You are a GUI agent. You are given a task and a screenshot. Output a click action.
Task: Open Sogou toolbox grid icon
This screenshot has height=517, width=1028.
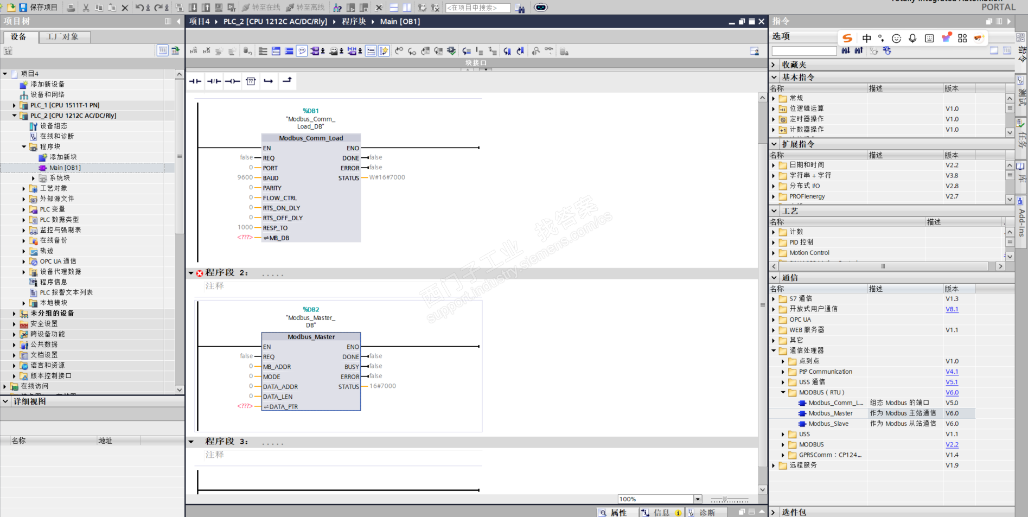(962, 38)
